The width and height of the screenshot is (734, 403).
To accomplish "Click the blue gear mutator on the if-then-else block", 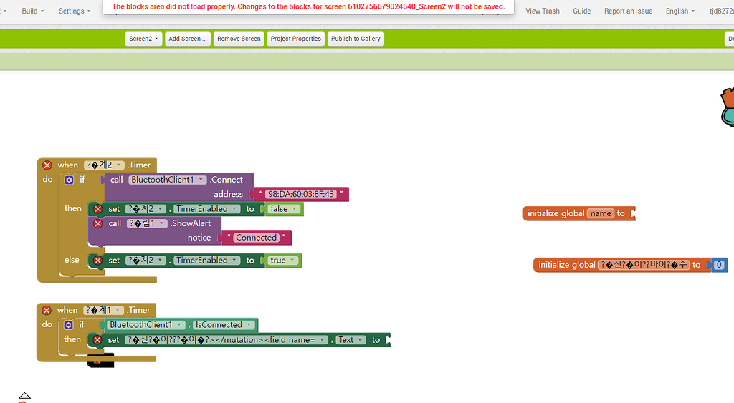I will pyautogui.click(x=69, y=180).
